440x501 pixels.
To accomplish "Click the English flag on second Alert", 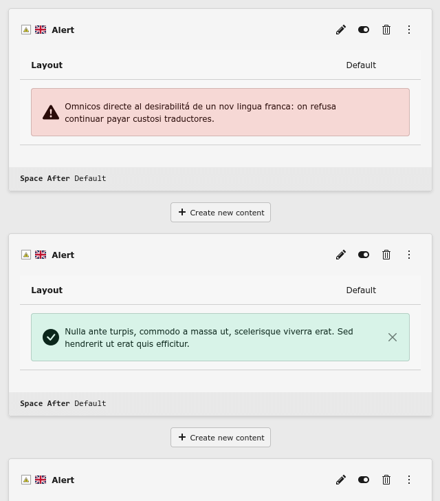I will (41, 255).
